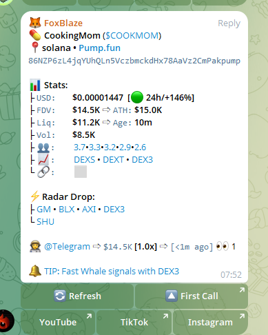The image size is (268, 335).
Task: Select the [1.0x] multiplier text
Action: click(x=146, y=247)
